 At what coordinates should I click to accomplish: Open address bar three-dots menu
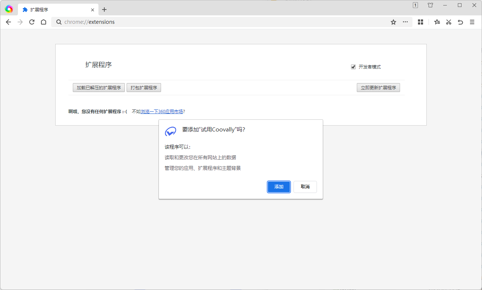point(405,22)
